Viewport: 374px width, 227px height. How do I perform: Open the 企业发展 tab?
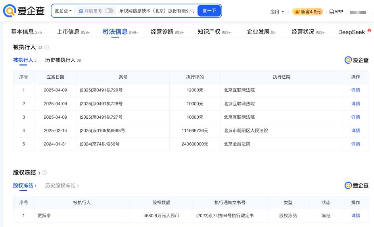(x=261, y=32)
